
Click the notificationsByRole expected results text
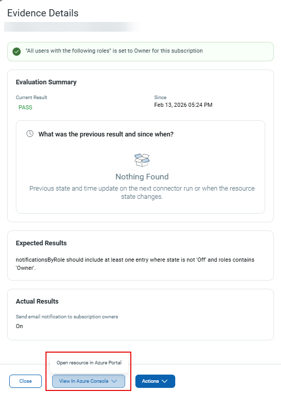(x=135, y=264)
